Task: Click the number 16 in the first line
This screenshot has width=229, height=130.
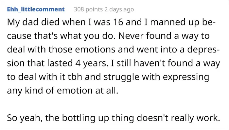Action: 118,22
